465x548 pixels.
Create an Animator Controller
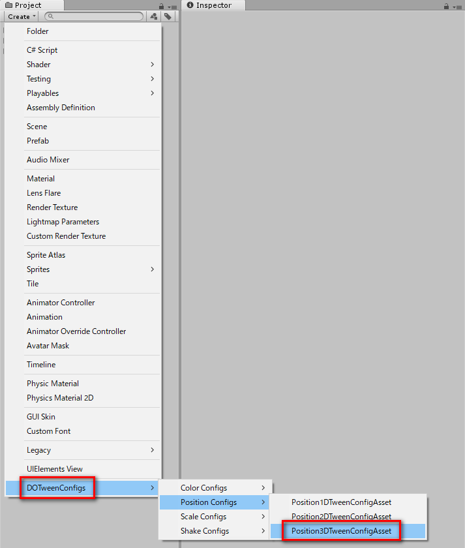(83, 302)
